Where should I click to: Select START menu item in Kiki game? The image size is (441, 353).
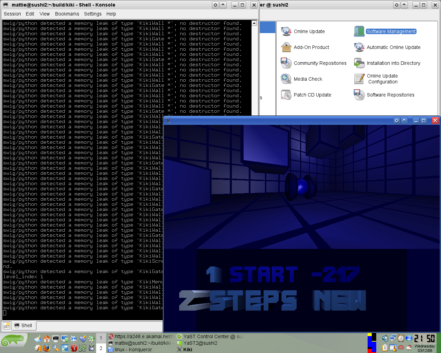[264, 275]
